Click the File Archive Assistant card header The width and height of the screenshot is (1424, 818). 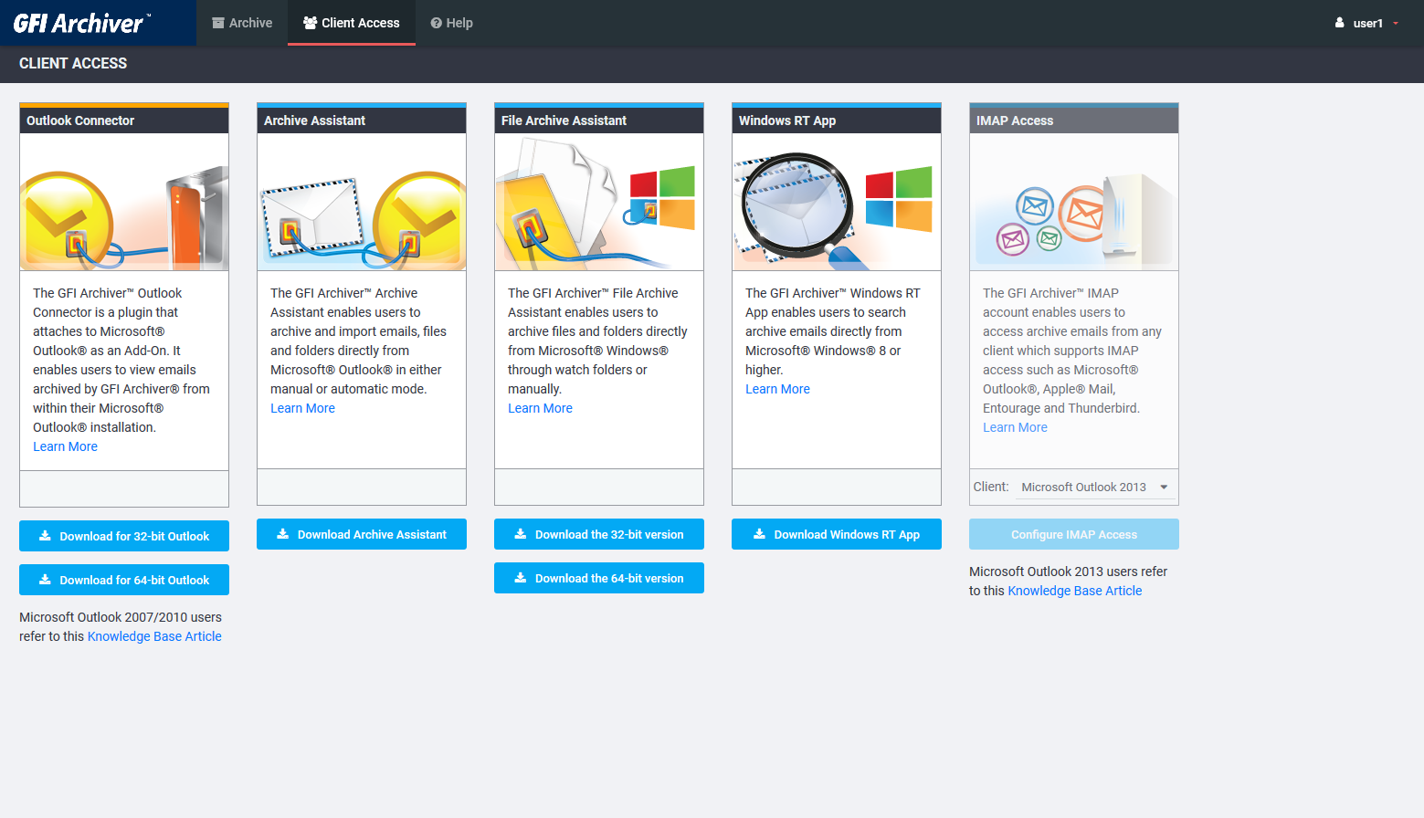point(599,121)
